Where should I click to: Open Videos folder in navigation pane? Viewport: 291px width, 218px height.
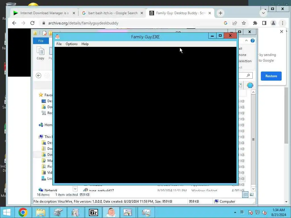coord(47,172)
